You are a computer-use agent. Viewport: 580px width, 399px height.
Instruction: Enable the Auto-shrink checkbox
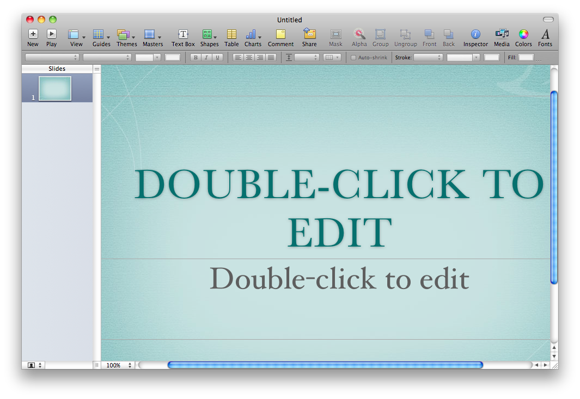[353, 57]
